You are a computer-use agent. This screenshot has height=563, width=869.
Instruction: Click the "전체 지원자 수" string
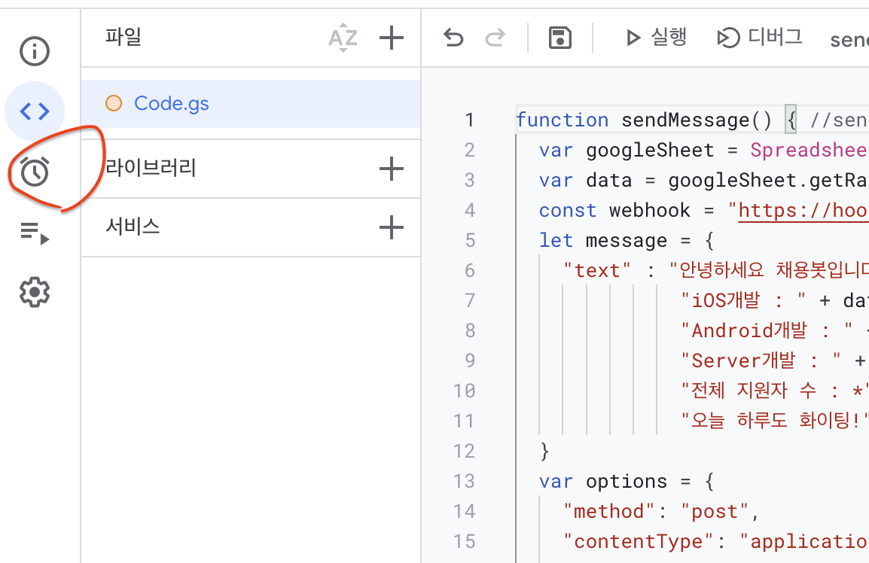(x=774, y=391)
